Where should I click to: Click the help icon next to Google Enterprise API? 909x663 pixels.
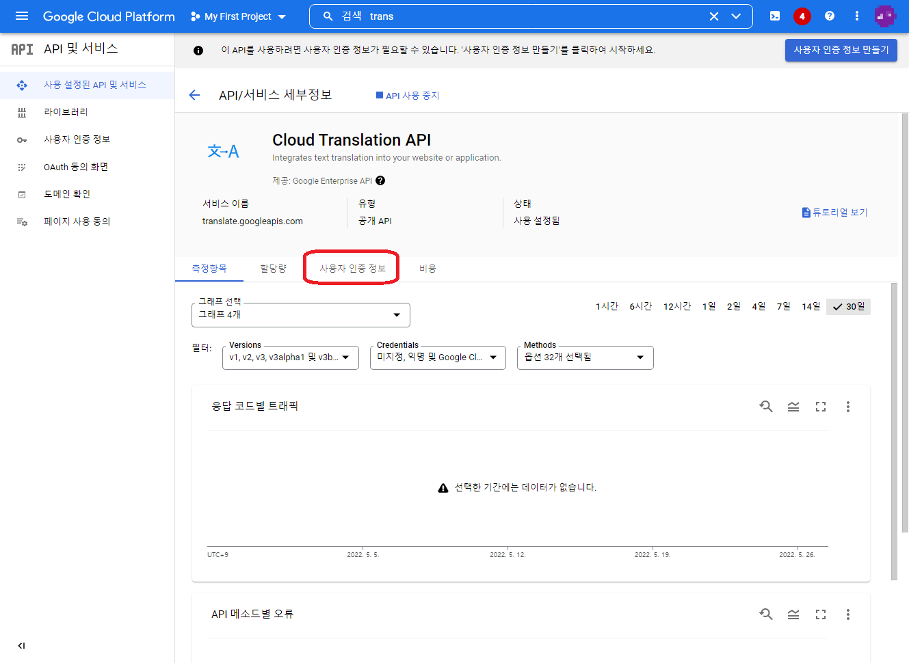[380, 180]
